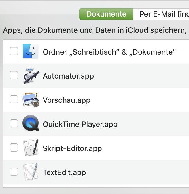
Task: Click the Skript-Editor app icon
Action: tap(31, 147)
